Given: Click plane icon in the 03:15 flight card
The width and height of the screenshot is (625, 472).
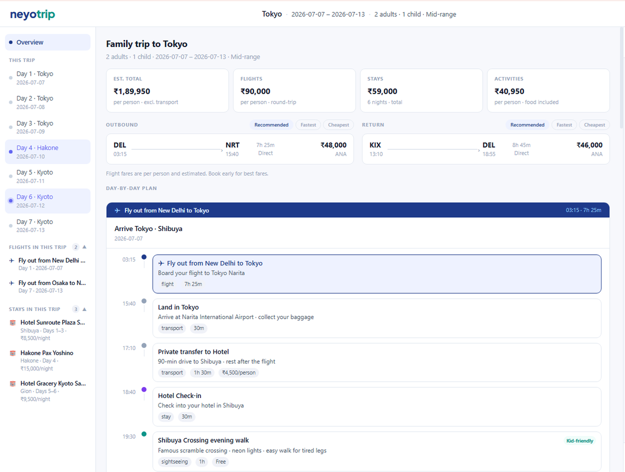Looking at the screenshot, I should coord(161,264).
